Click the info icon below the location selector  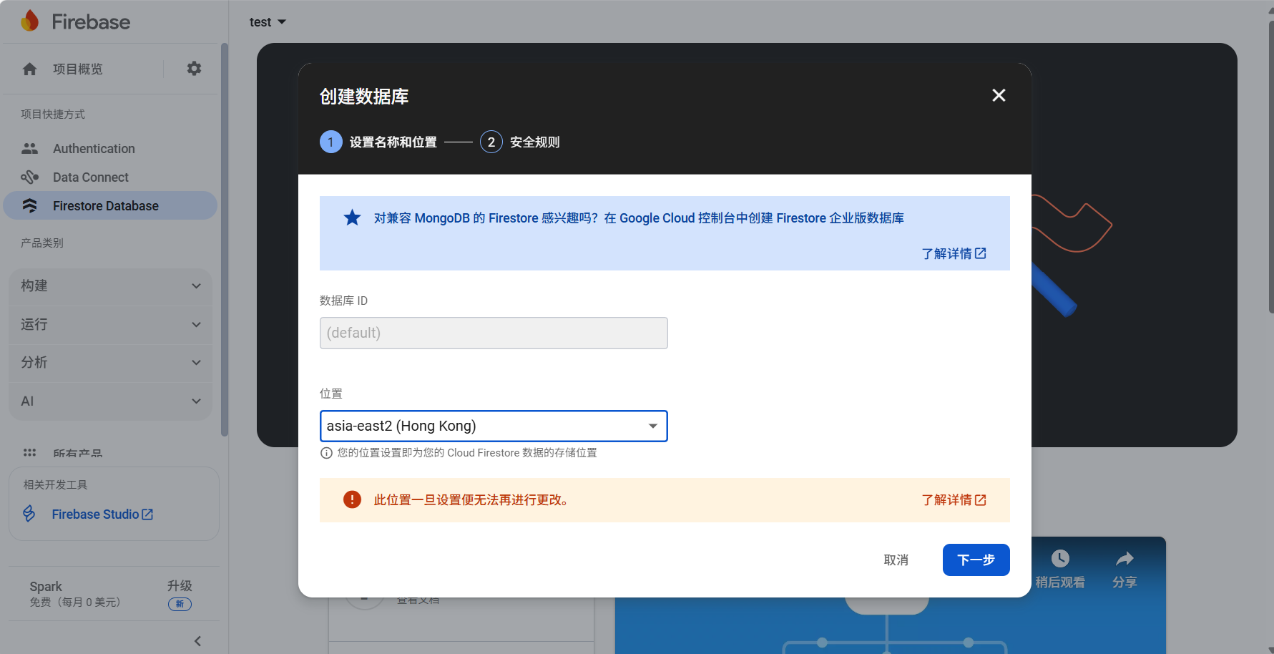click(x=326, y=452)
